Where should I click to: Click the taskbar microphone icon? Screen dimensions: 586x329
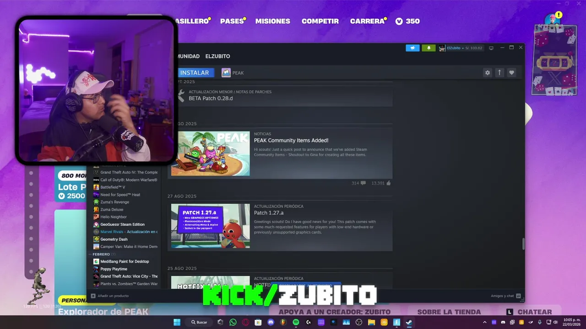[x=540, y=322]
